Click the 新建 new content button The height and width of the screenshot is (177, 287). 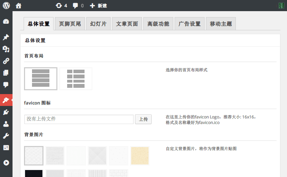pos(98,6)
